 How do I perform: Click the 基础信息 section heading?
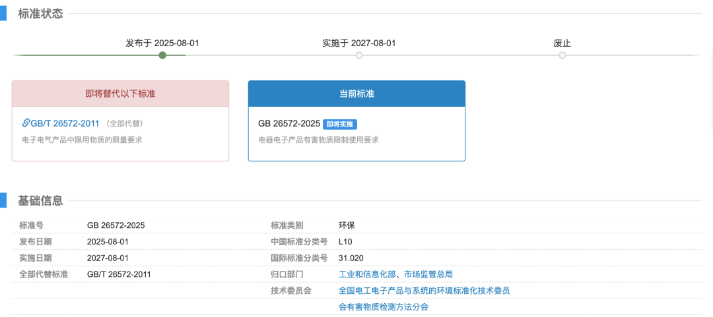click(40, 200)
